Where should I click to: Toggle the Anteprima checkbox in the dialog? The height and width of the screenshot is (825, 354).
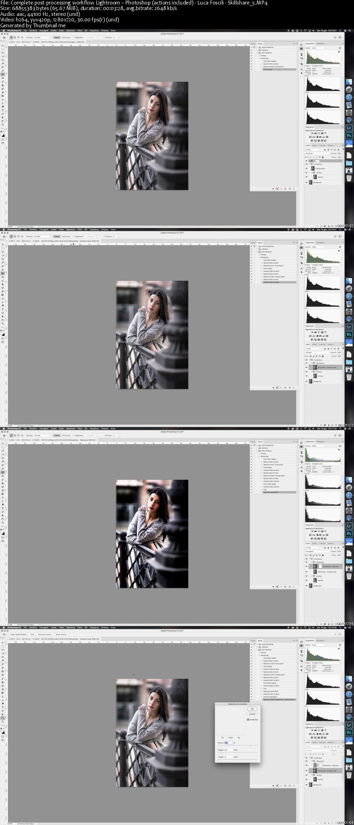(x=248, y=720)
